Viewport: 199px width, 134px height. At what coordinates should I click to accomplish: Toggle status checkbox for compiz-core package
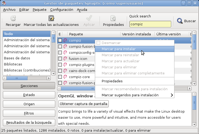coord(60,77)
